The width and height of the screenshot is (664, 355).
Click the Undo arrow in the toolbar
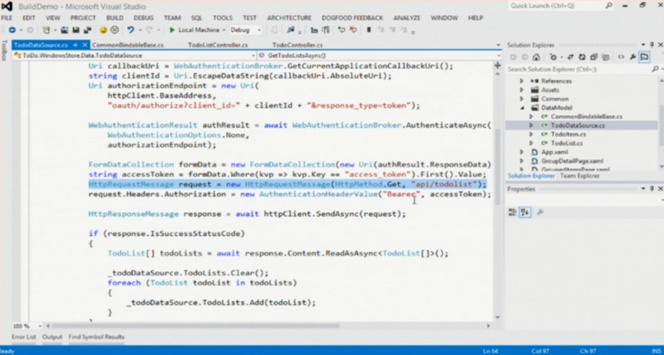131,30
